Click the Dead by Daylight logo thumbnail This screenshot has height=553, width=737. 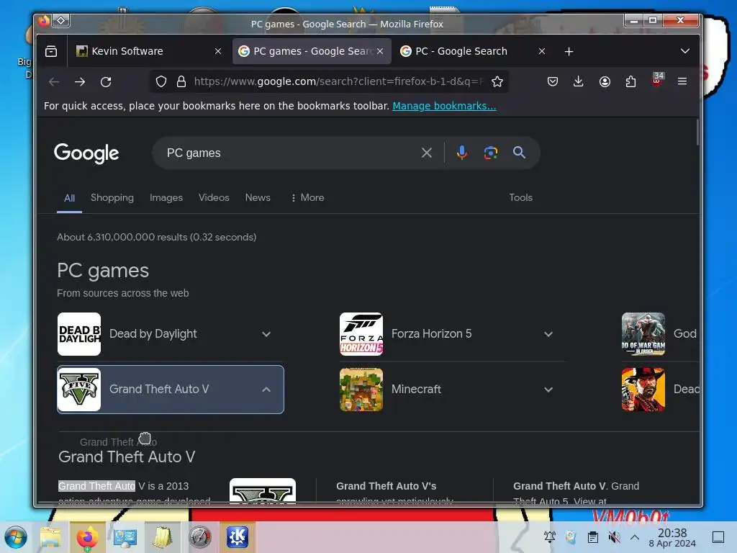[x=79, y=334]
